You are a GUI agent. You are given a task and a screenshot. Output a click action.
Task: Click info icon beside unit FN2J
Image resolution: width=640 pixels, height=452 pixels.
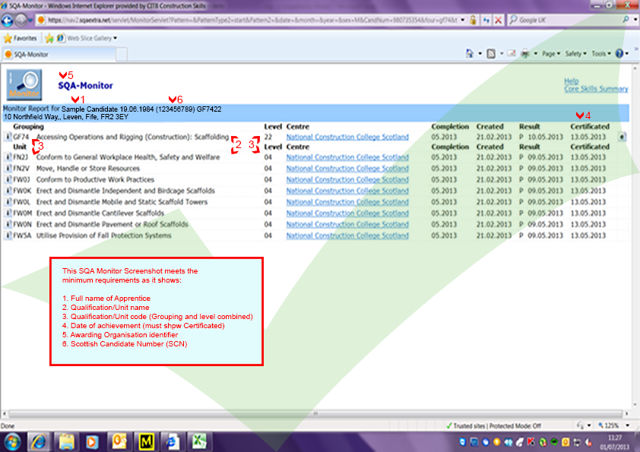tap(8, 157)
